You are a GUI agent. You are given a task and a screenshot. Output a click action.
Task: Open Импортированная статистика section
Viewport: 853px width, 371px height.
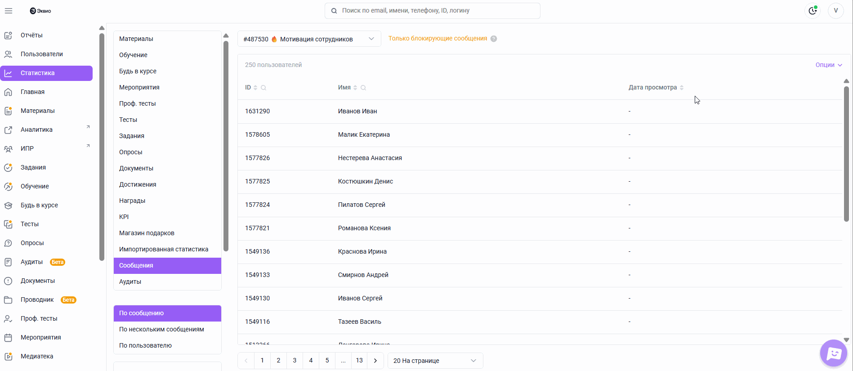click(x=167, y=249)
